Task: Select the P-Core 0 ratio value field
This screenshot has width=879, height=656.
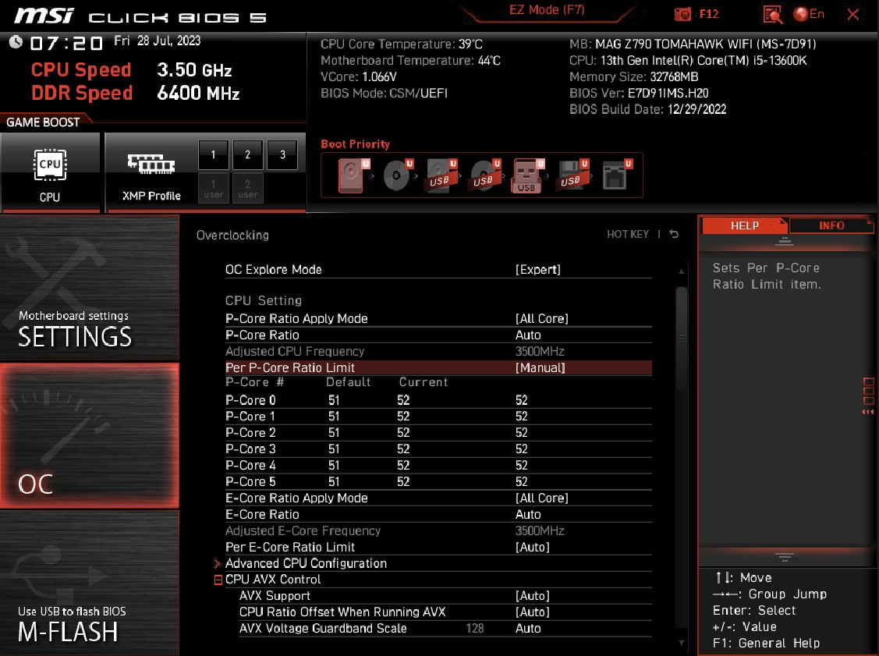Action: pos(522,400)
